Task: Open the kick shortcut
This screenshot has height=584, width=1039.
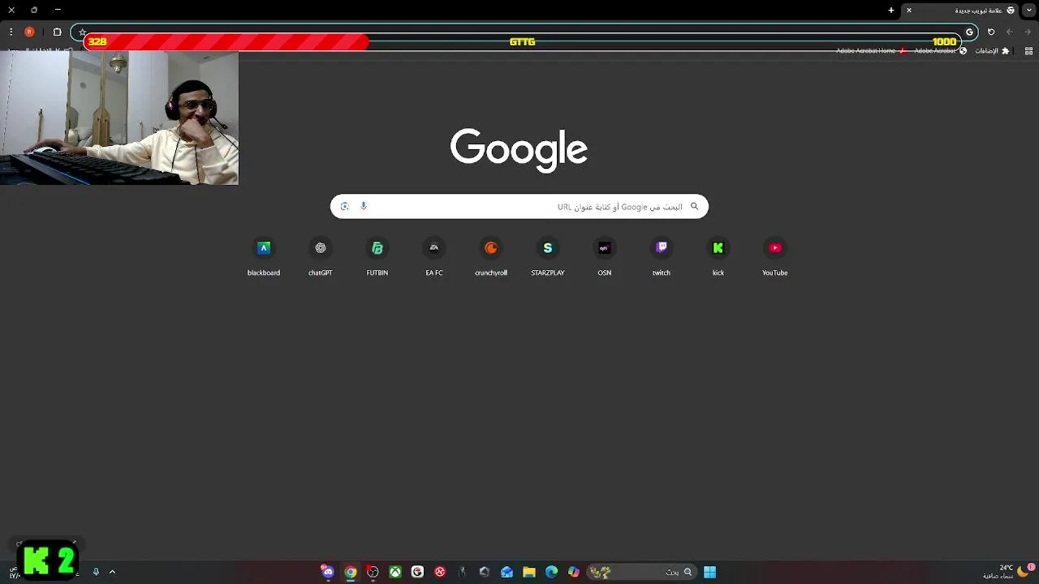Action: point(718,257)
